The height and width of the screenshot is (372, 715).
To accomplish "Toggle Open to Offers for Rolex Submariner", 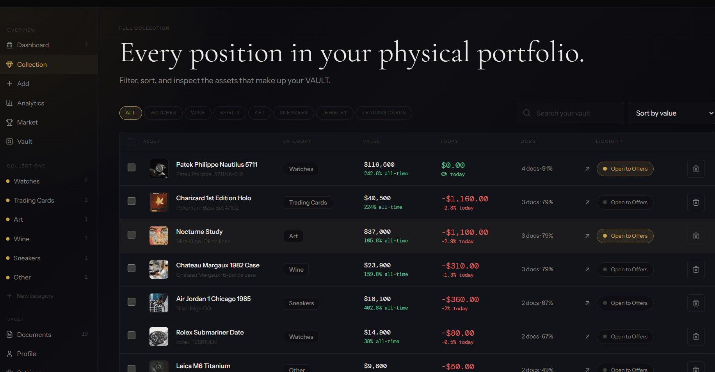I will pyautogui.click(x=625, y=336).
